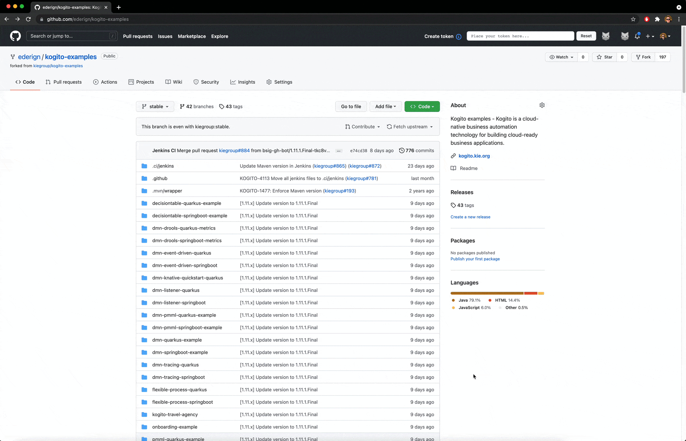Viewport: 686px width, 441px height.
Task: Click the About section gear icon
Action: [542, 105]
